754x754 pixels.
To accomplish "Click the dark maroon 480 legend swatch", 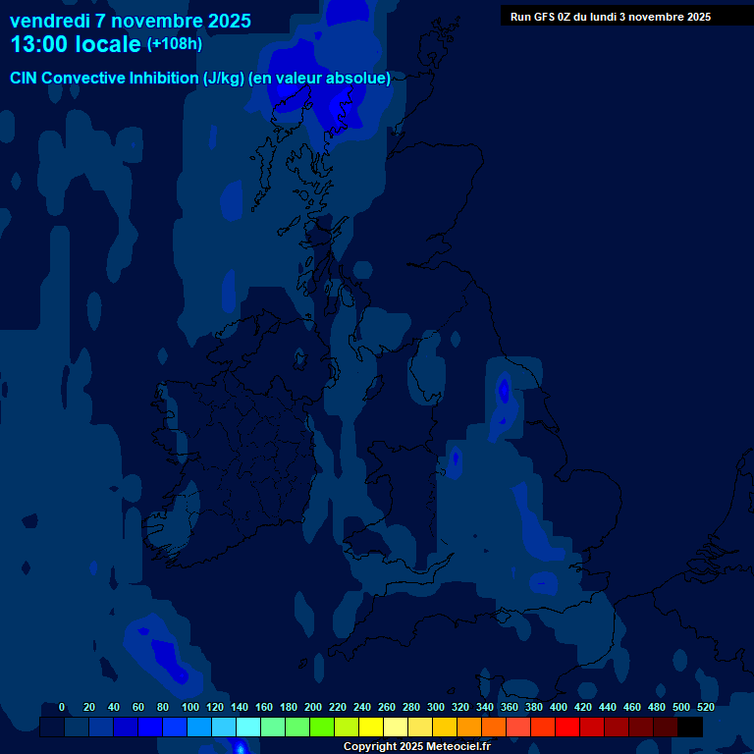I will click(666, 727).
